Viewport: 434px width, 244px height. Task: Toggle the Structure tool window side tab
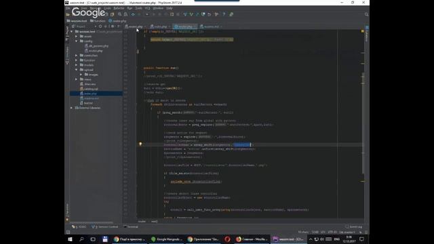[67, 56]
